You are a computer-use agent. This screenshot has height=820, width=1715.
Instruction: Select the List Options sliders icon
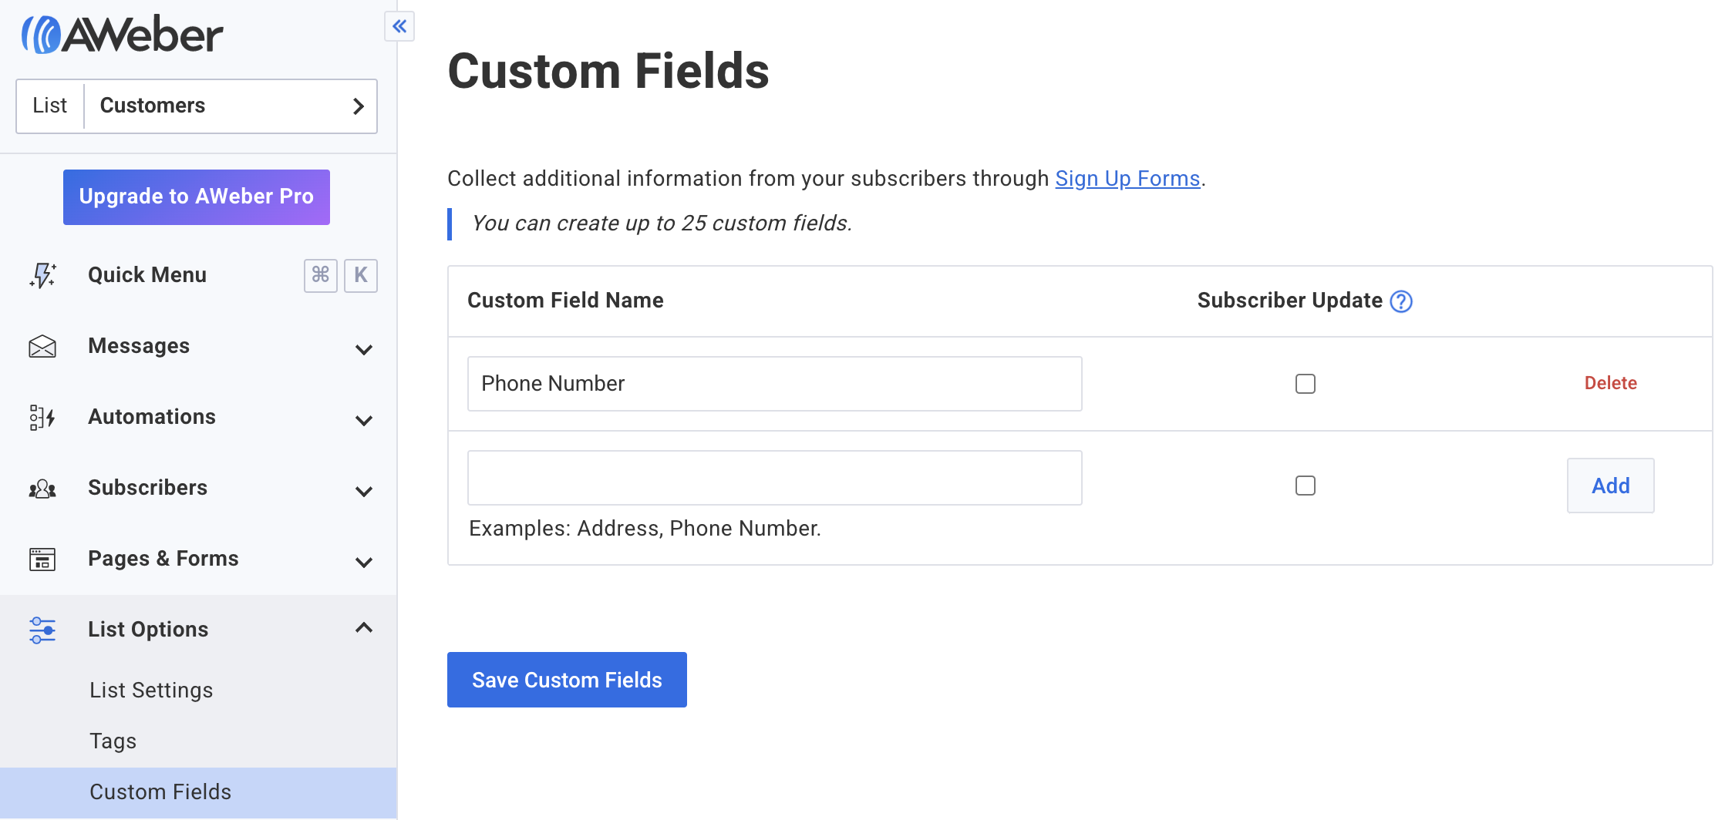coord(42,630)
